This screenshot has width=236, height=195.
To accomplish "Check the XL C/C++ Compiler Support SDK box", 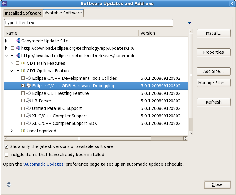I will click(23, 123).
